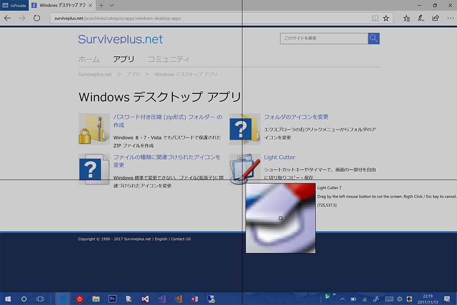Open the web notes pen tool
The width and height of the screenshot is (457, 305).
[421, 18]
